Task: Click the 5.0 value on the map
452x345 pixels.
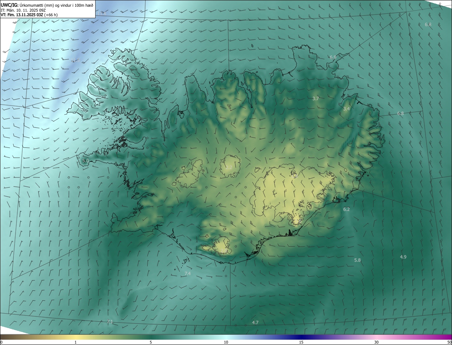Action: pyautogui.click(x=85, y=161)
